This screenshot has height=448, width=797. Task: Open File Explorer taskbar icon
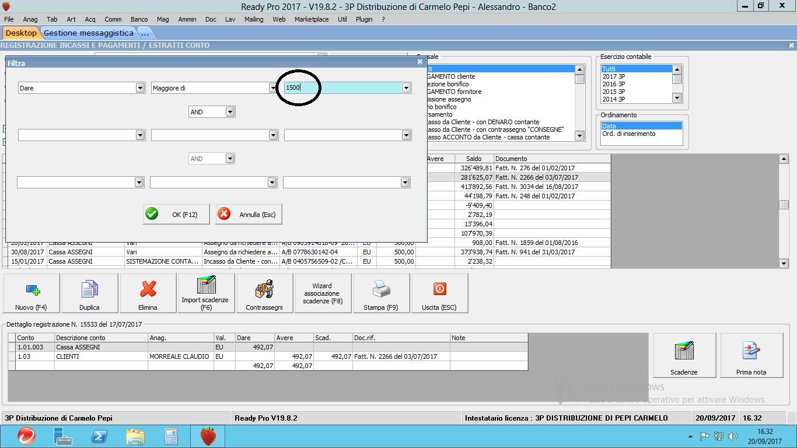[135, 436]
